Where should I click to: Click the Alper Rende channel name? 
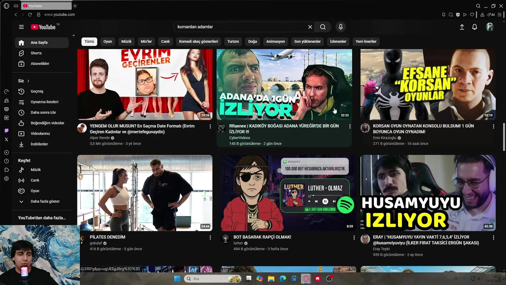click(x=100, y=138)
